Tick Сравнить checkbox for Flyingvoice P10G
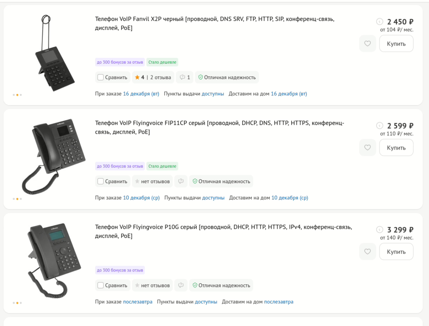This screenshot has width=429, height=326. [x=101, y=285]
